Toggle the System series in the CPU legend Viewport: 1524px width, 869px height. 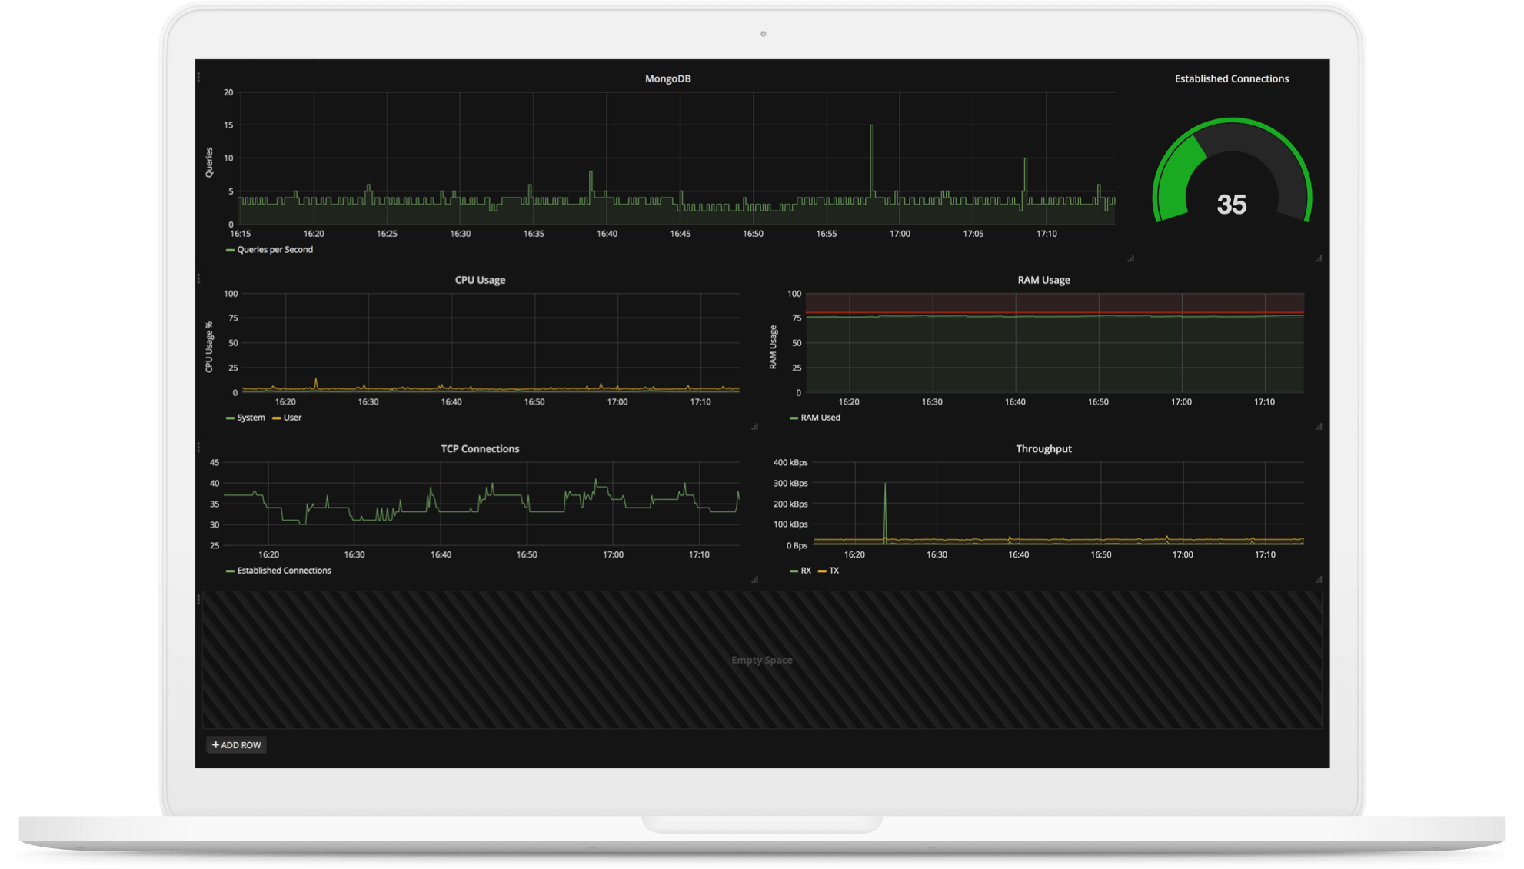coord(251,418)
